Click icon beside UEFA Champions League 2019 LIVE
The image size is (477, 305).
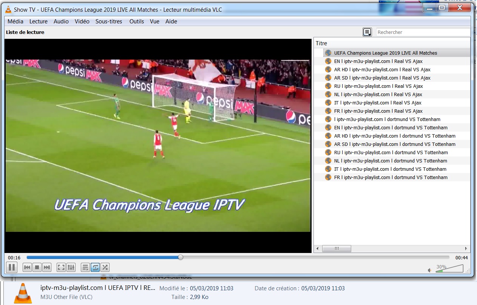point(328,53)
